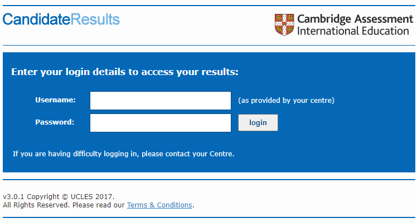
Task: Click the word 'Conditions' in the footer link
Action: tap(174, 205)
